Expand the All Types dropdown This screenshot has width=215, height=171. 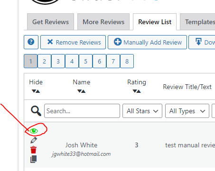coord(187,111)
